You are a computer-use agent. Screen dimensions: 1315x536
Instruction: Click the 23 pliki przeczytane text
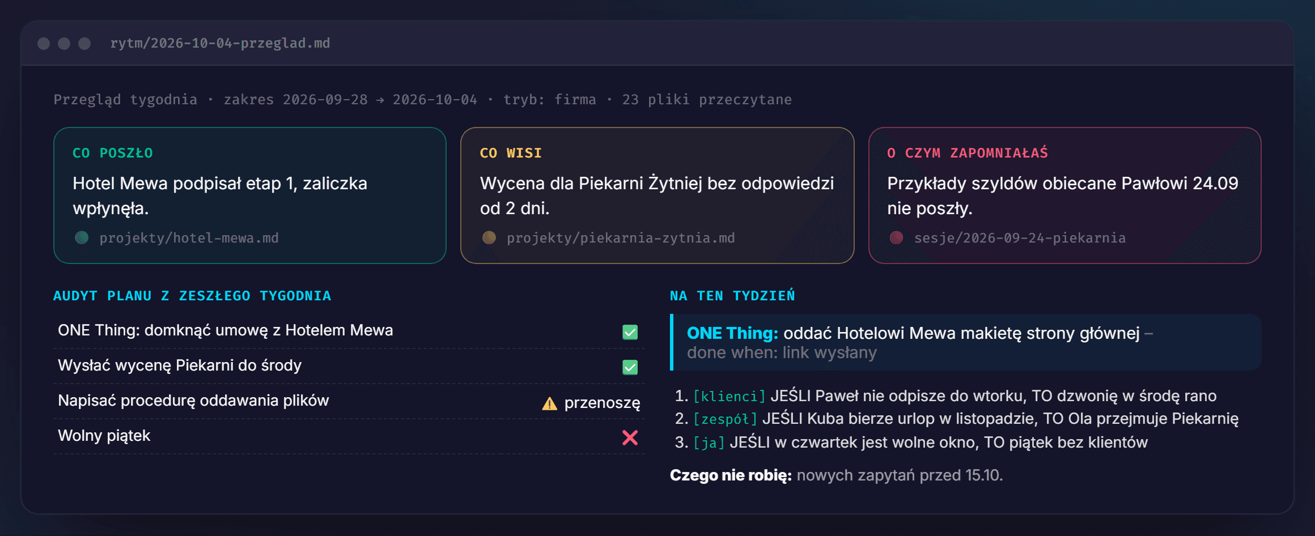pyautogui.click(x=707, y=100)
